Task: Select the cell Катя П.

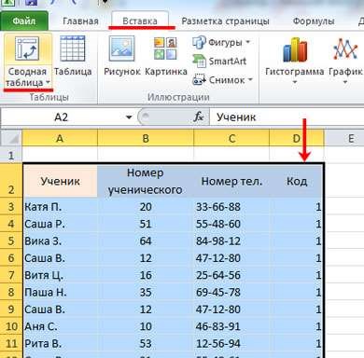Action: click(61, 207)
